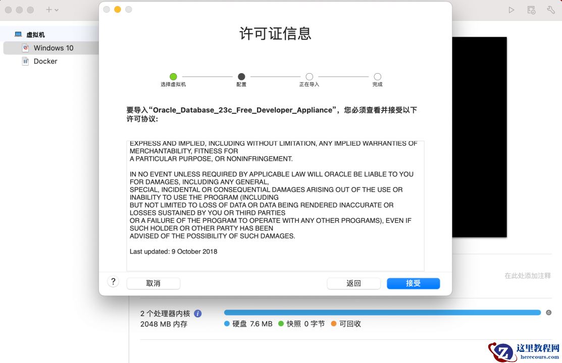Click the 可回收 legend label
562x363 pixels.
(350, 324)
